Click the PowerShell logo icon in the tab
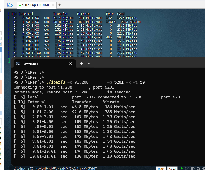The height and width of the screenshot is (170, 205). pos(18,64)
